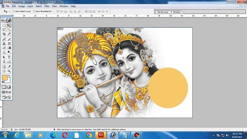The width and height of the screenshot is (247, 139).
Task: Swap foreground and background colors
Action: point(9,76)
